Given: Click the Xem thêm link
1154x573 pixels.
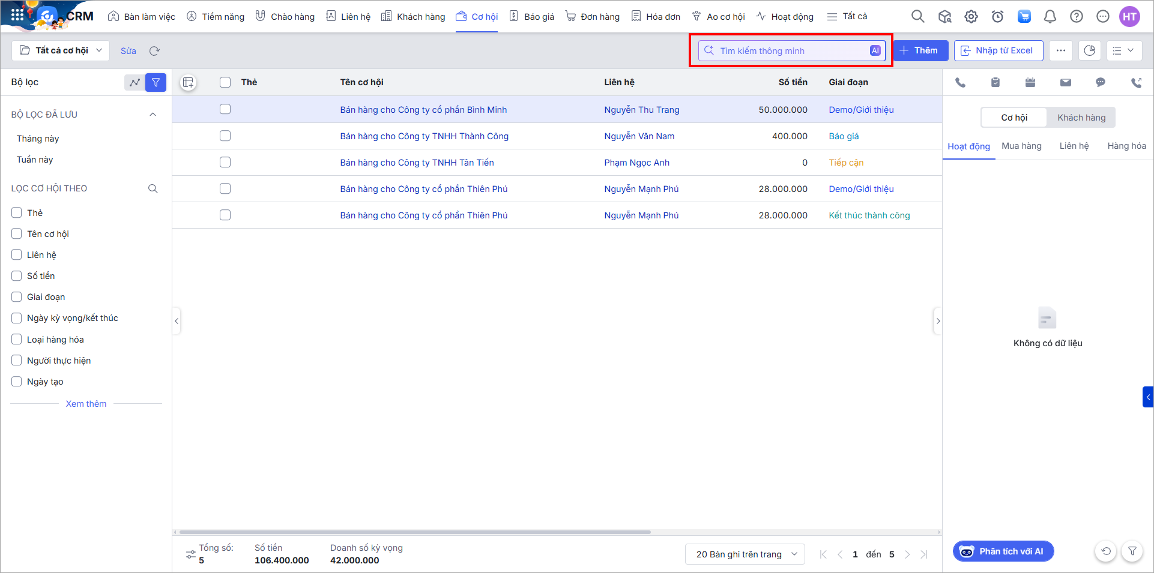Looking at the screenshot, I should (86, 404).
